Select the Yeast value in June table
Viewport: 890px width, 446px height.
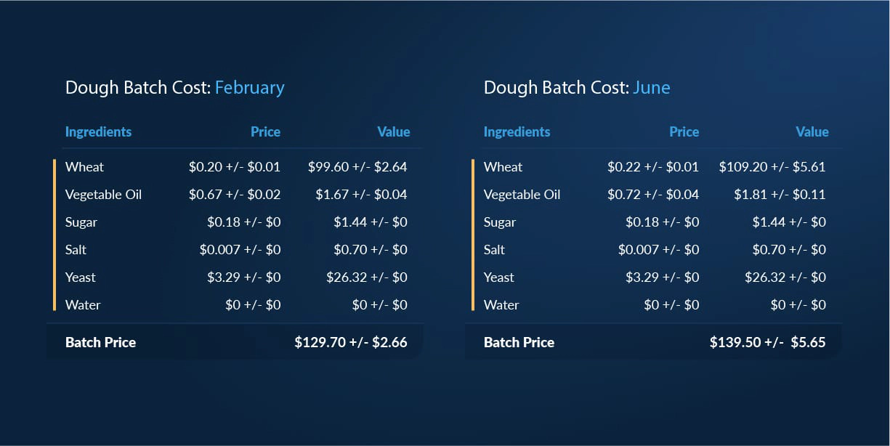[785, 277]
